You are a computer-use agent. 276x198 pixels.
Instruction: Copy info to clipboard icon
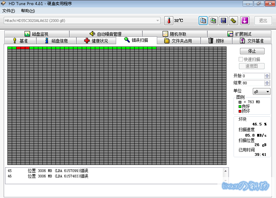[203, 21]
